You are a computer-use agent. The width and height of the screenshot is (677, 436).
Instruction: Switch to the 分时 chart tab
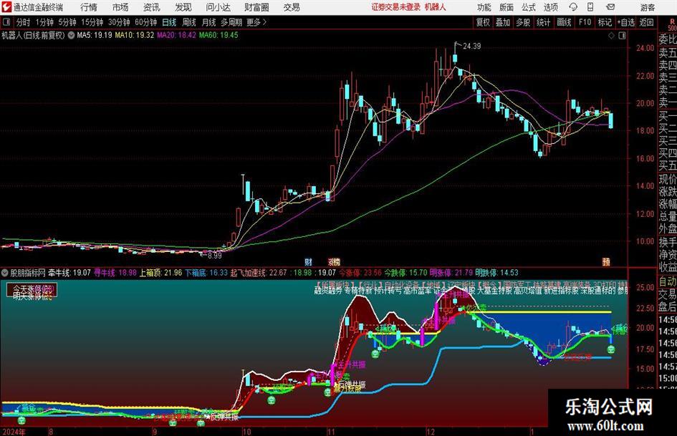tap(24, 22)
